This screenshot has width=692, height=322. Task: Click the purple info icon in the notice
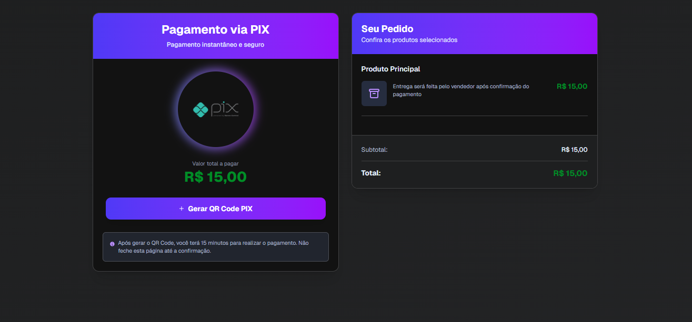click(x=112, y=244)
